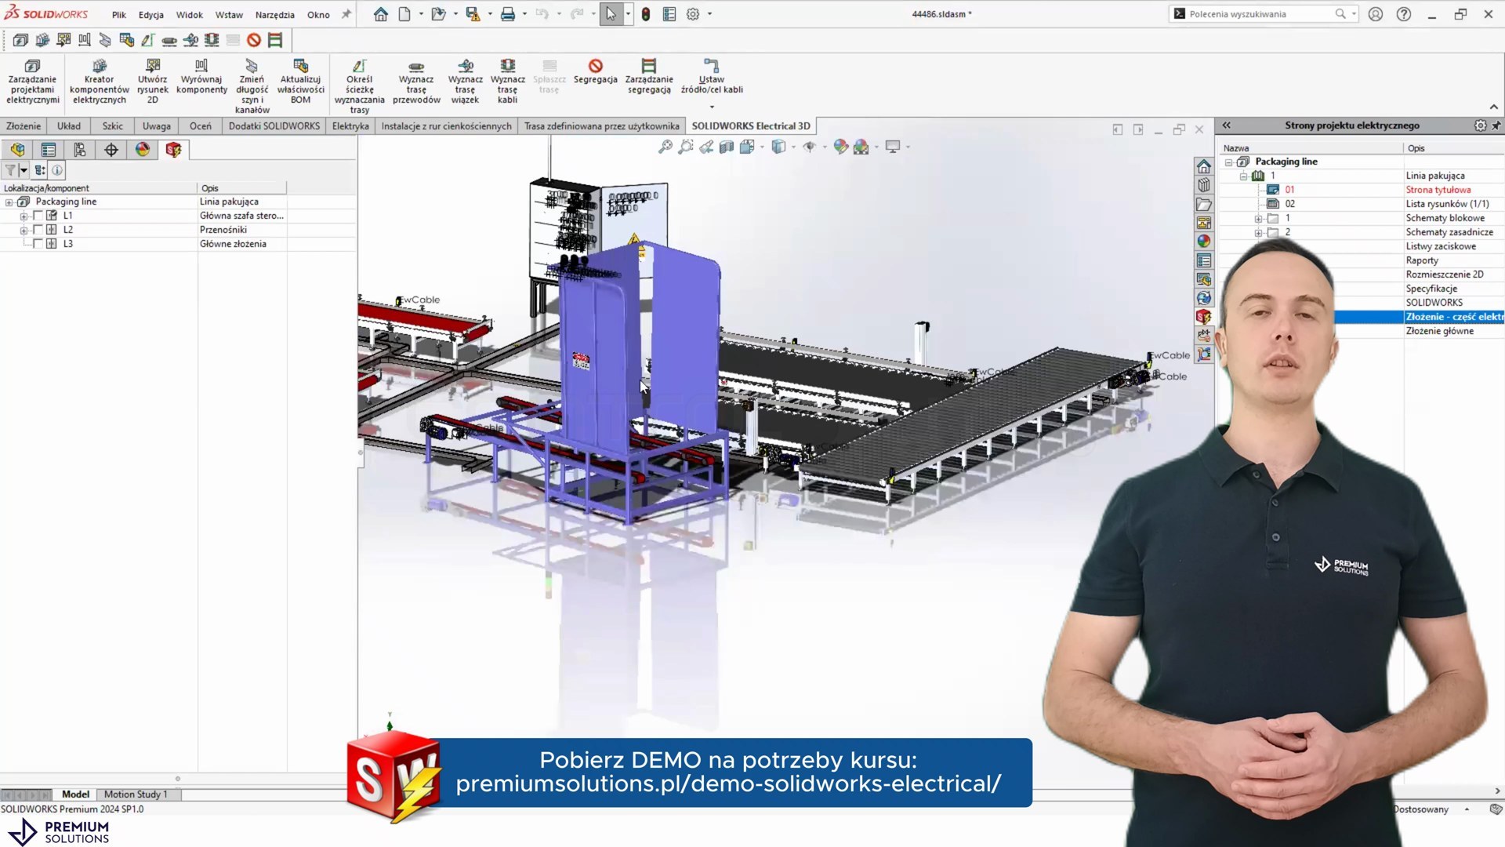The image size is (1505, 847).
Task: Click the rebuild traffic light icon
Action: coord(646,14)
